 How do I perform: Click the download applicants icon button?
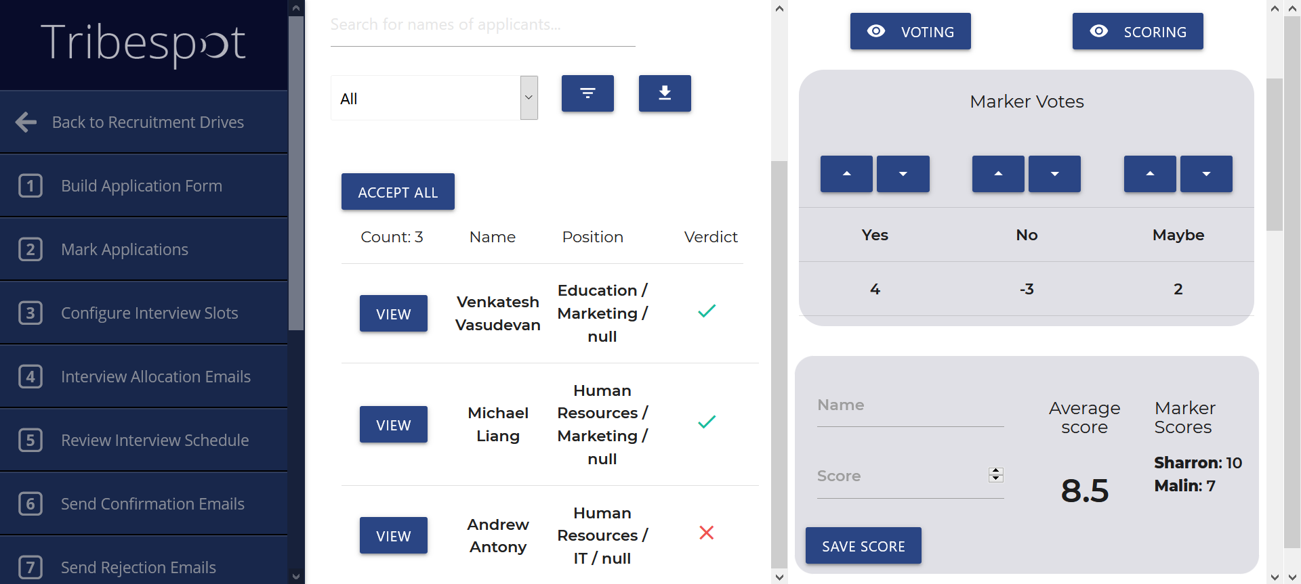pyautogui.click(x=665, y=93)
